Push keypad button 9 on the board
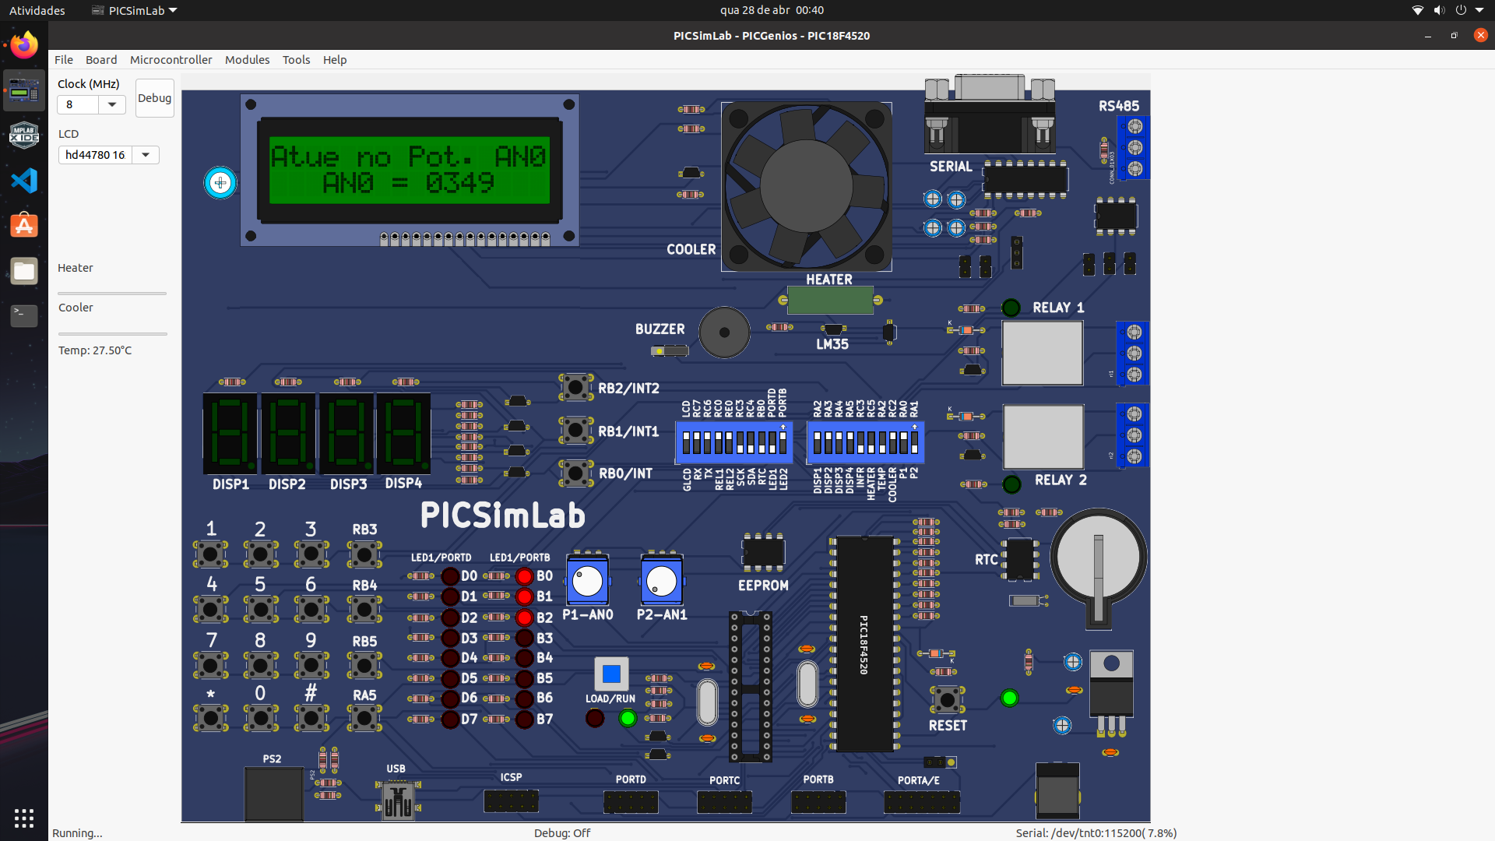This screenshot has width=1495, height=841. tap(311, 665)
